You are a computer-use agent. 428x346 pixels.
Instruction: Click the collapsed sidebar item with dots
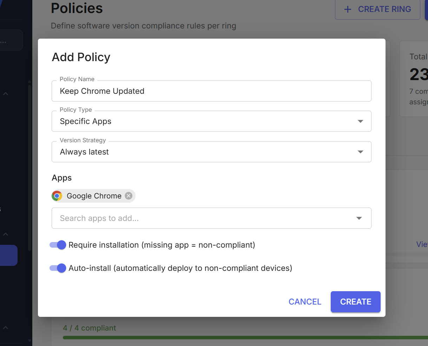(x=11, y=40)
